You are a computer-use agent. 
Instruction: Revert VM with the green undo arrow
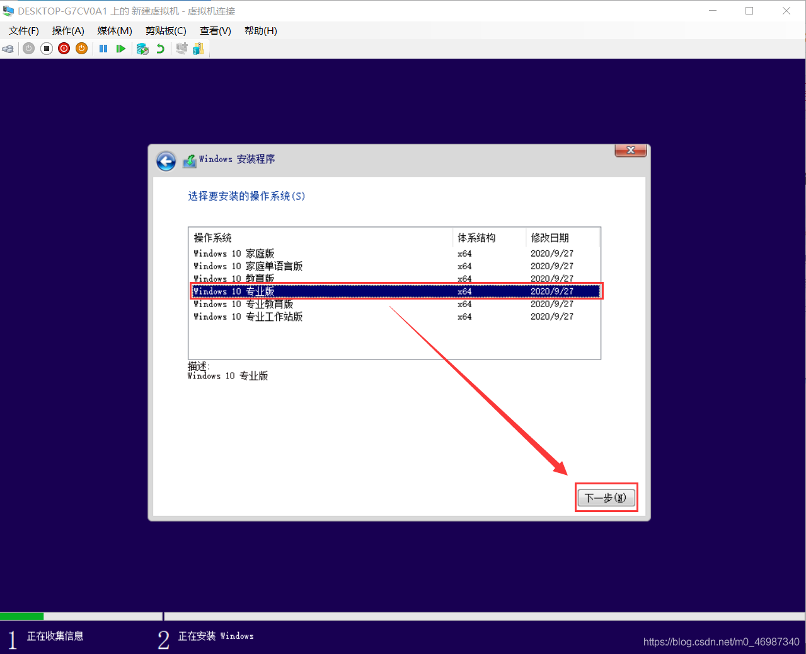pos(161,49)
